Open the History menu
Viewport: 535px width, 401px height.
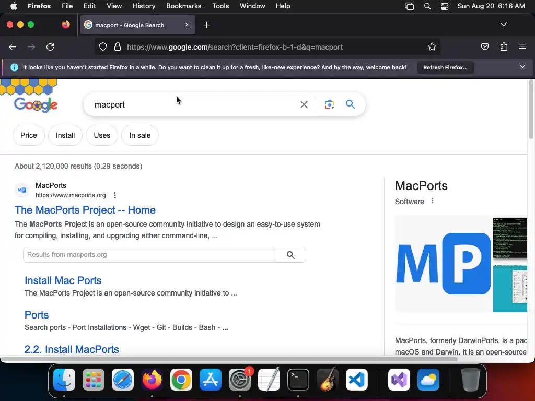click(x=144, y=6)
